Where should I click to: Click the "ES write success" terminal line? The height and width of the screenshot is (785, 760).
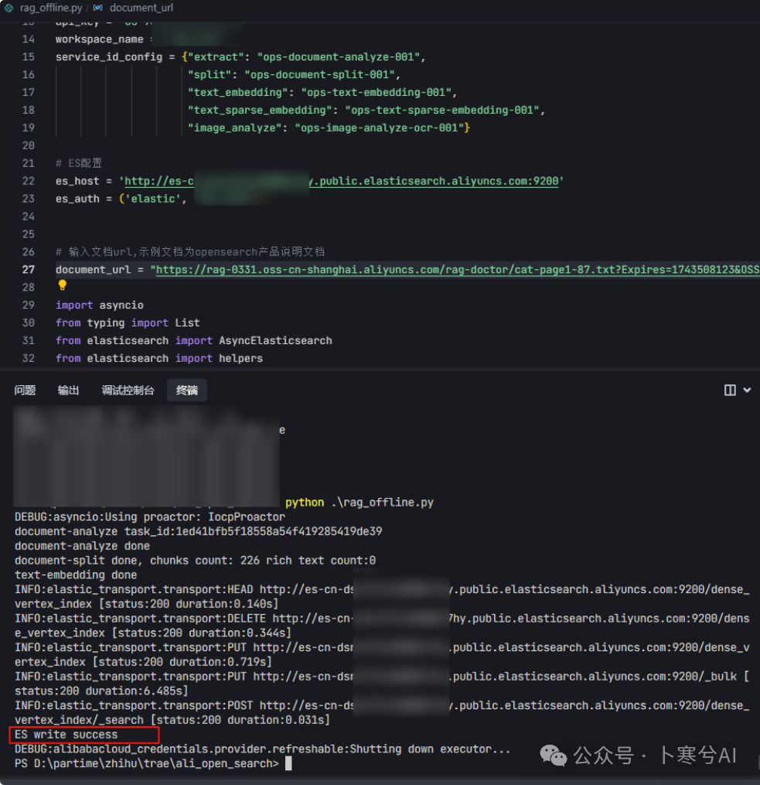point(66,735)
